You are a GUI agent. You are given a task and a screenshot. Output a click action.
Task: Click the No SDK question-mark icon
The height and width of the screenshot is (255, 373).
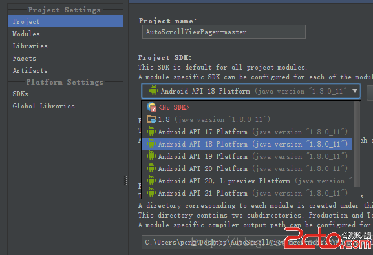tap(151, 107)
